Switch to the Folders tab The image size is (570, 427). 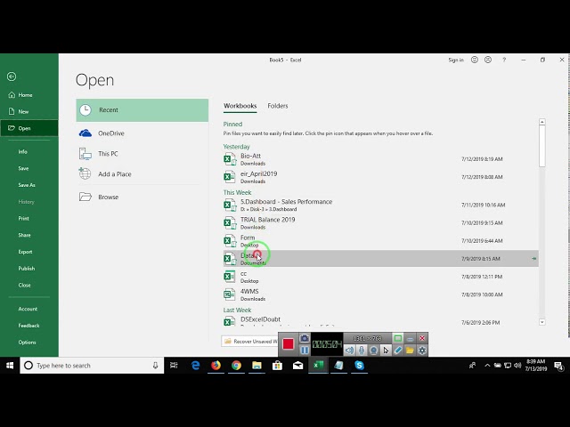(278, 106)
